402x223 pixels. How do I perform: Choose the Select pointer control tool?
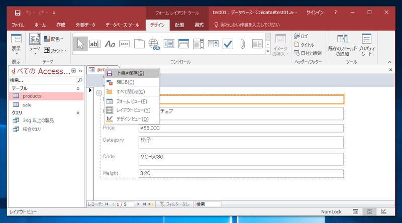click(x=80, y=44)
